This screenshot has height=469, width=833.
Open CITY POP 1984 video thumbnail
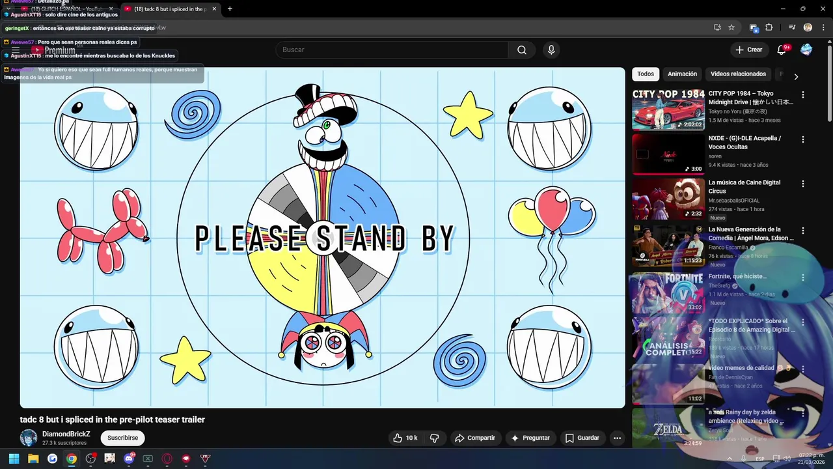[x=668, y=110]
